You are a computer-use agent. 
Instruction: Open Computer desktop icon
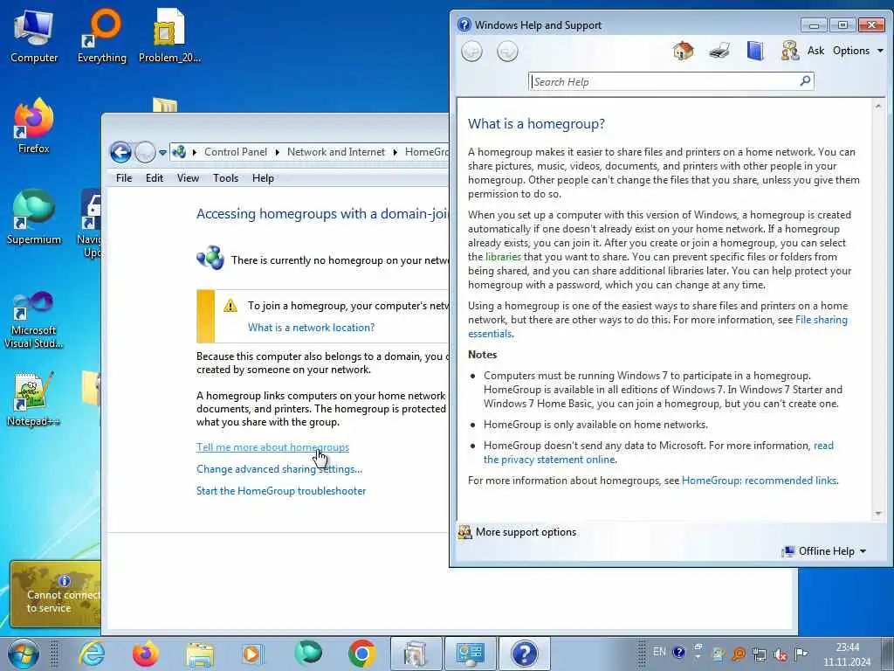[x=34, y=36]
